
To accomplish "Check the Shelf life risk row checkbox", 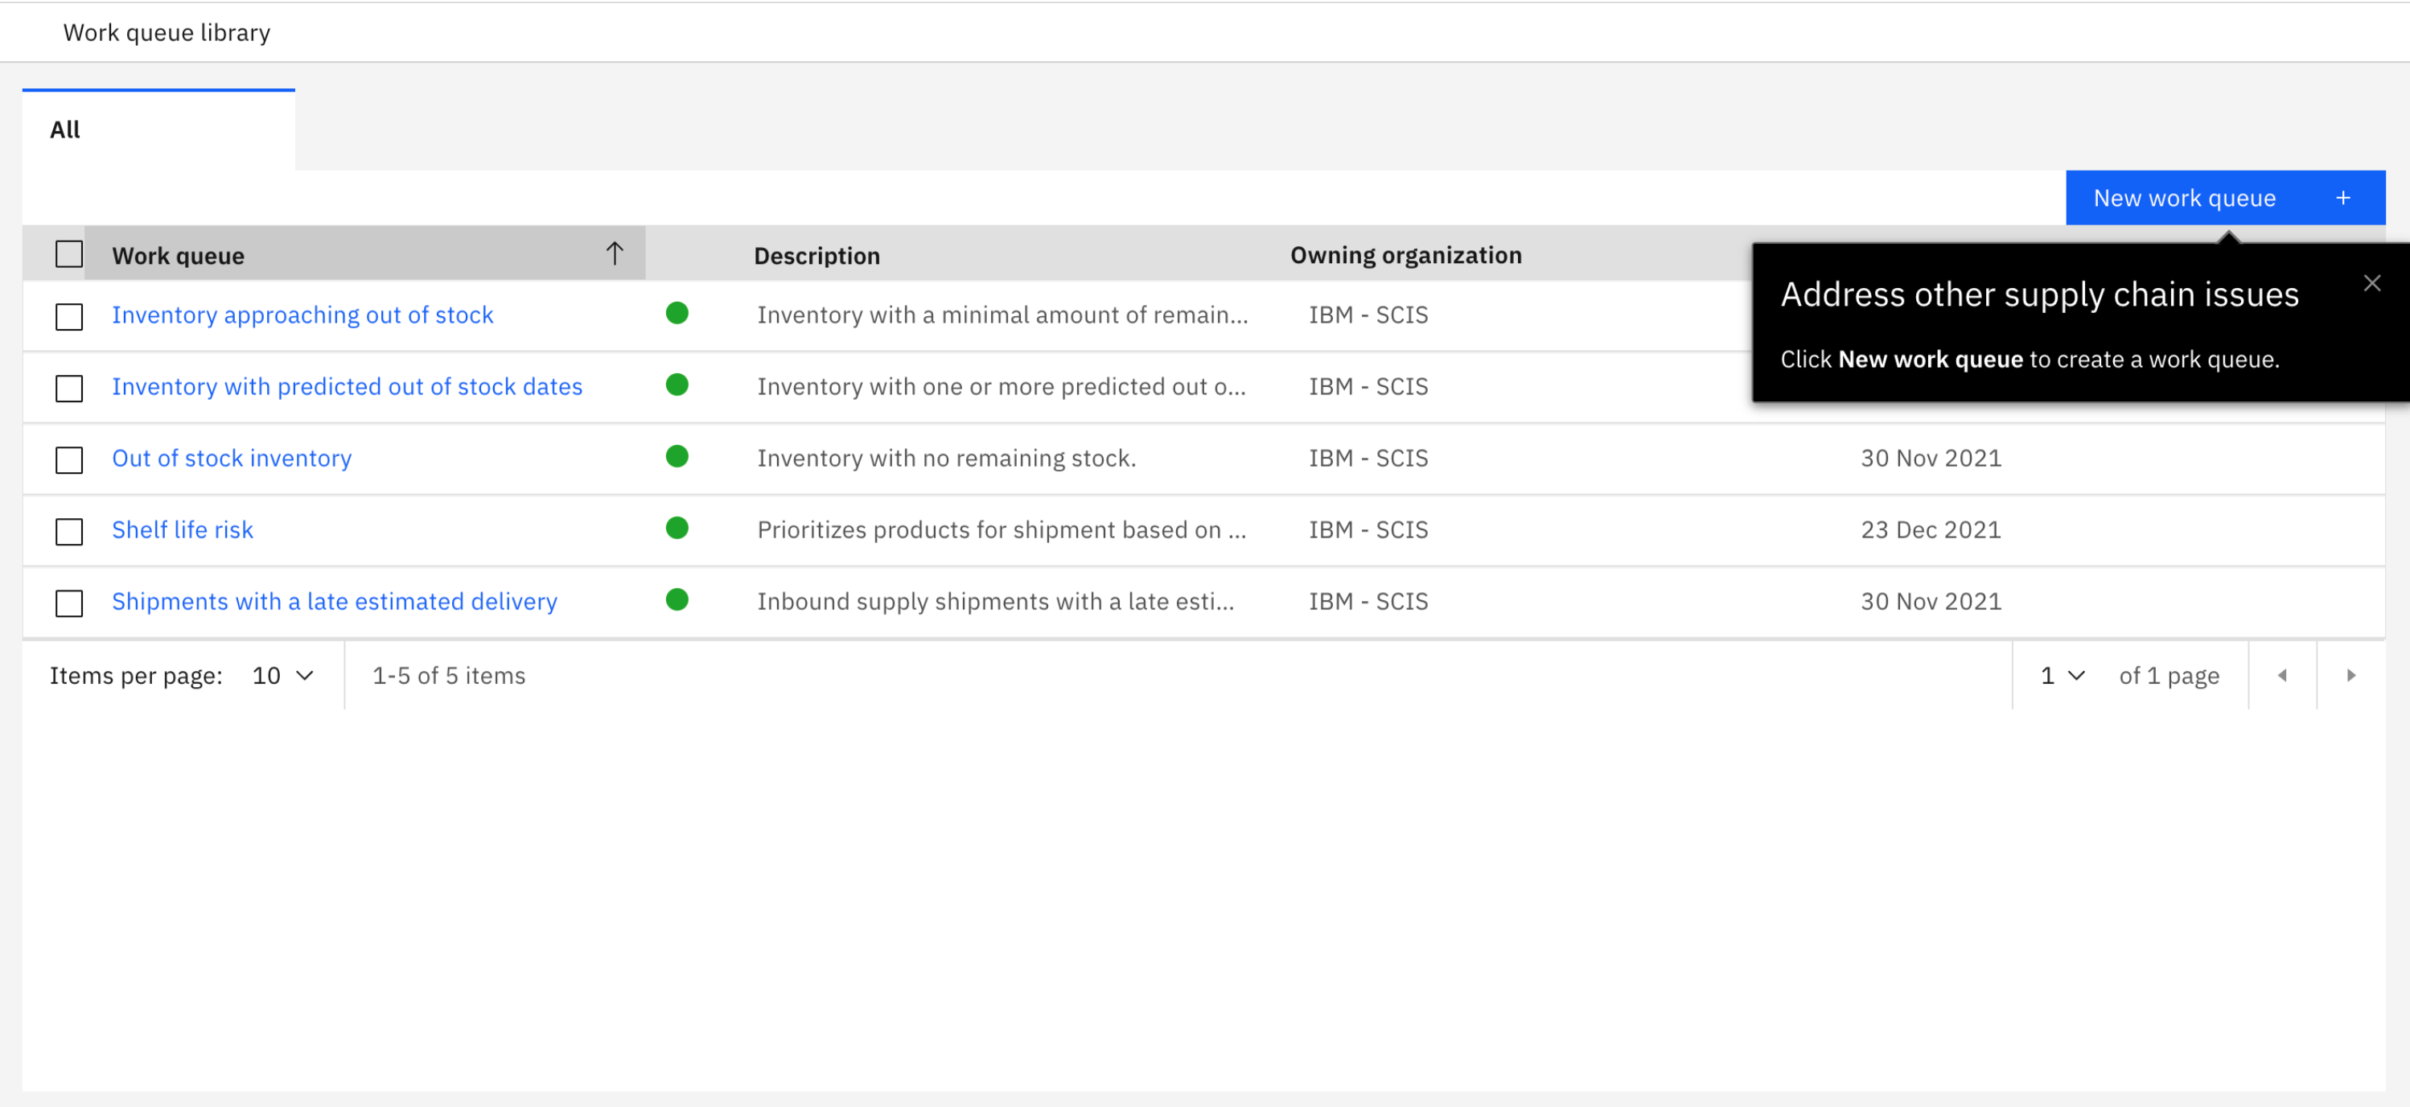I will (x=69, y=532).
